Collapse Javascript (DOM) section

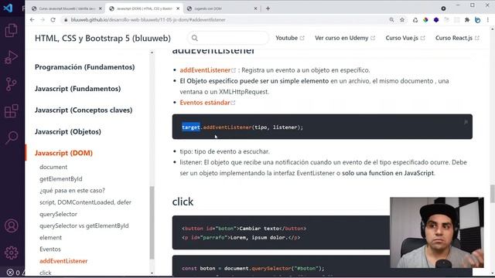(63, 153)
